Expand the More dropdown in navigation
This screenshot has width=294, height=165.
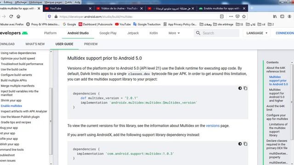coord(174,33)
